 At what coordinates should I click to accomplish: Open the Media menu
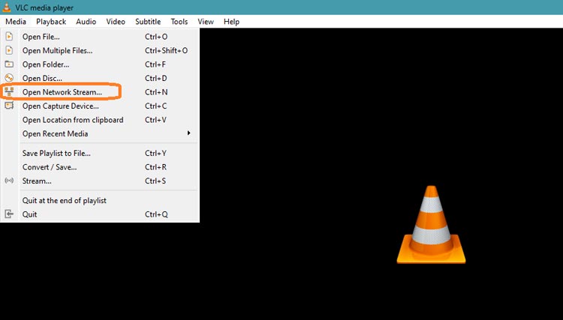tap(16, 22)
